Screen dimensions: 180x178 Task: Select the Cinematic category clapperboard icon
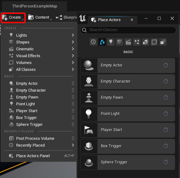coord(128,42)
